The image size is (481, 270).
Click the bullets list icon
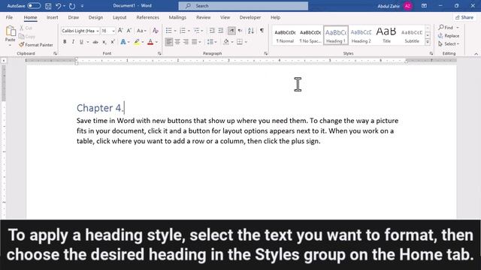pyautogui.click(x=168, y=31)
